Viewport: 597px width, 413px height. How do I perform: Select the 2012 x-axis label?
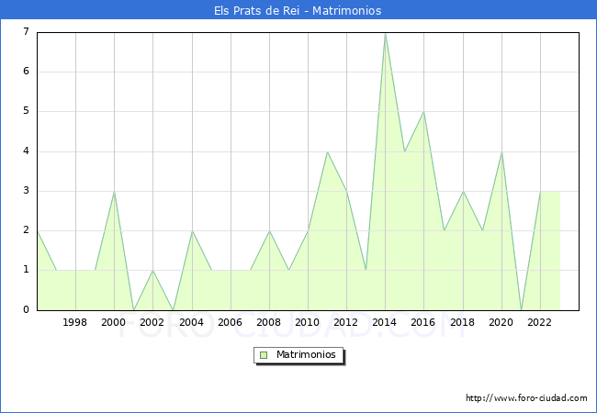345,322
